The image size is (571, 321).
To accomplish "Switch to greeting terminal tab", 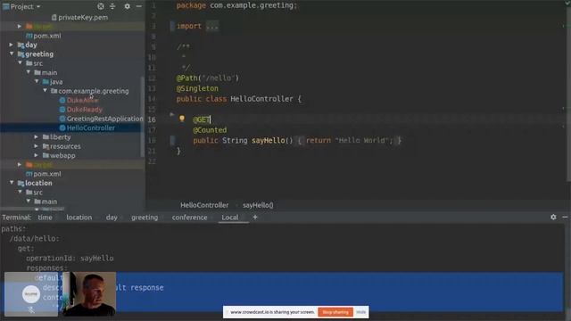I will click(x=145, y=218).
